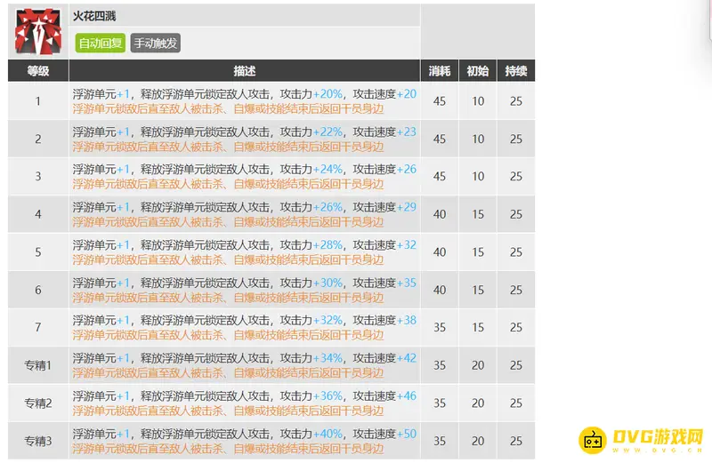712x463 pixels.
Task: Click 初始 value 20 in 专精3 row
Action: (x=478, y=441)
